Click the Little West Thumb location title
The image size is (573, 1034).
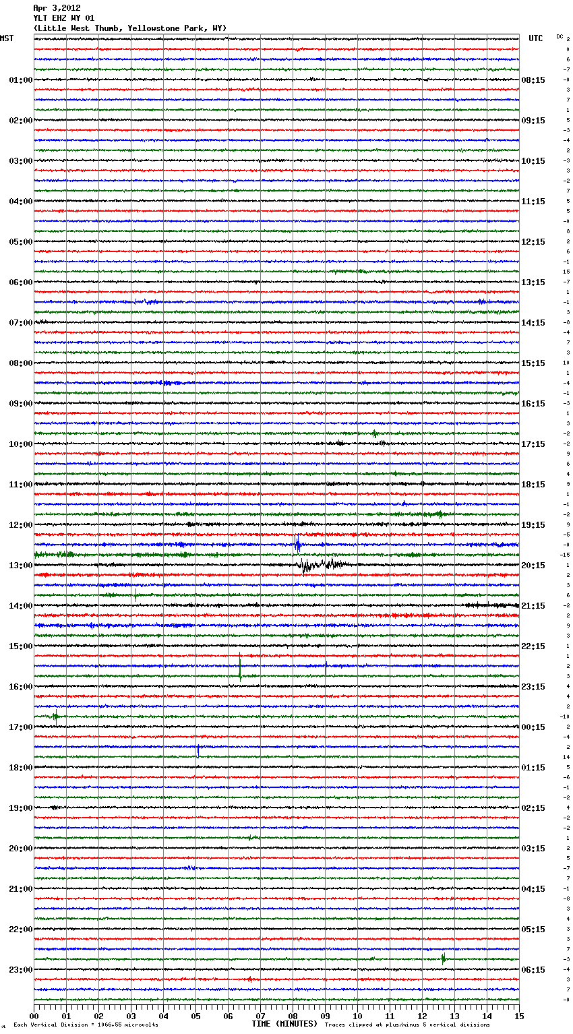[x=130, y=28]
